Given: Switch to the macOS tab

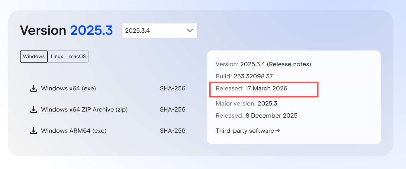Looking at the screenshot, I should [x=77, y=57].
